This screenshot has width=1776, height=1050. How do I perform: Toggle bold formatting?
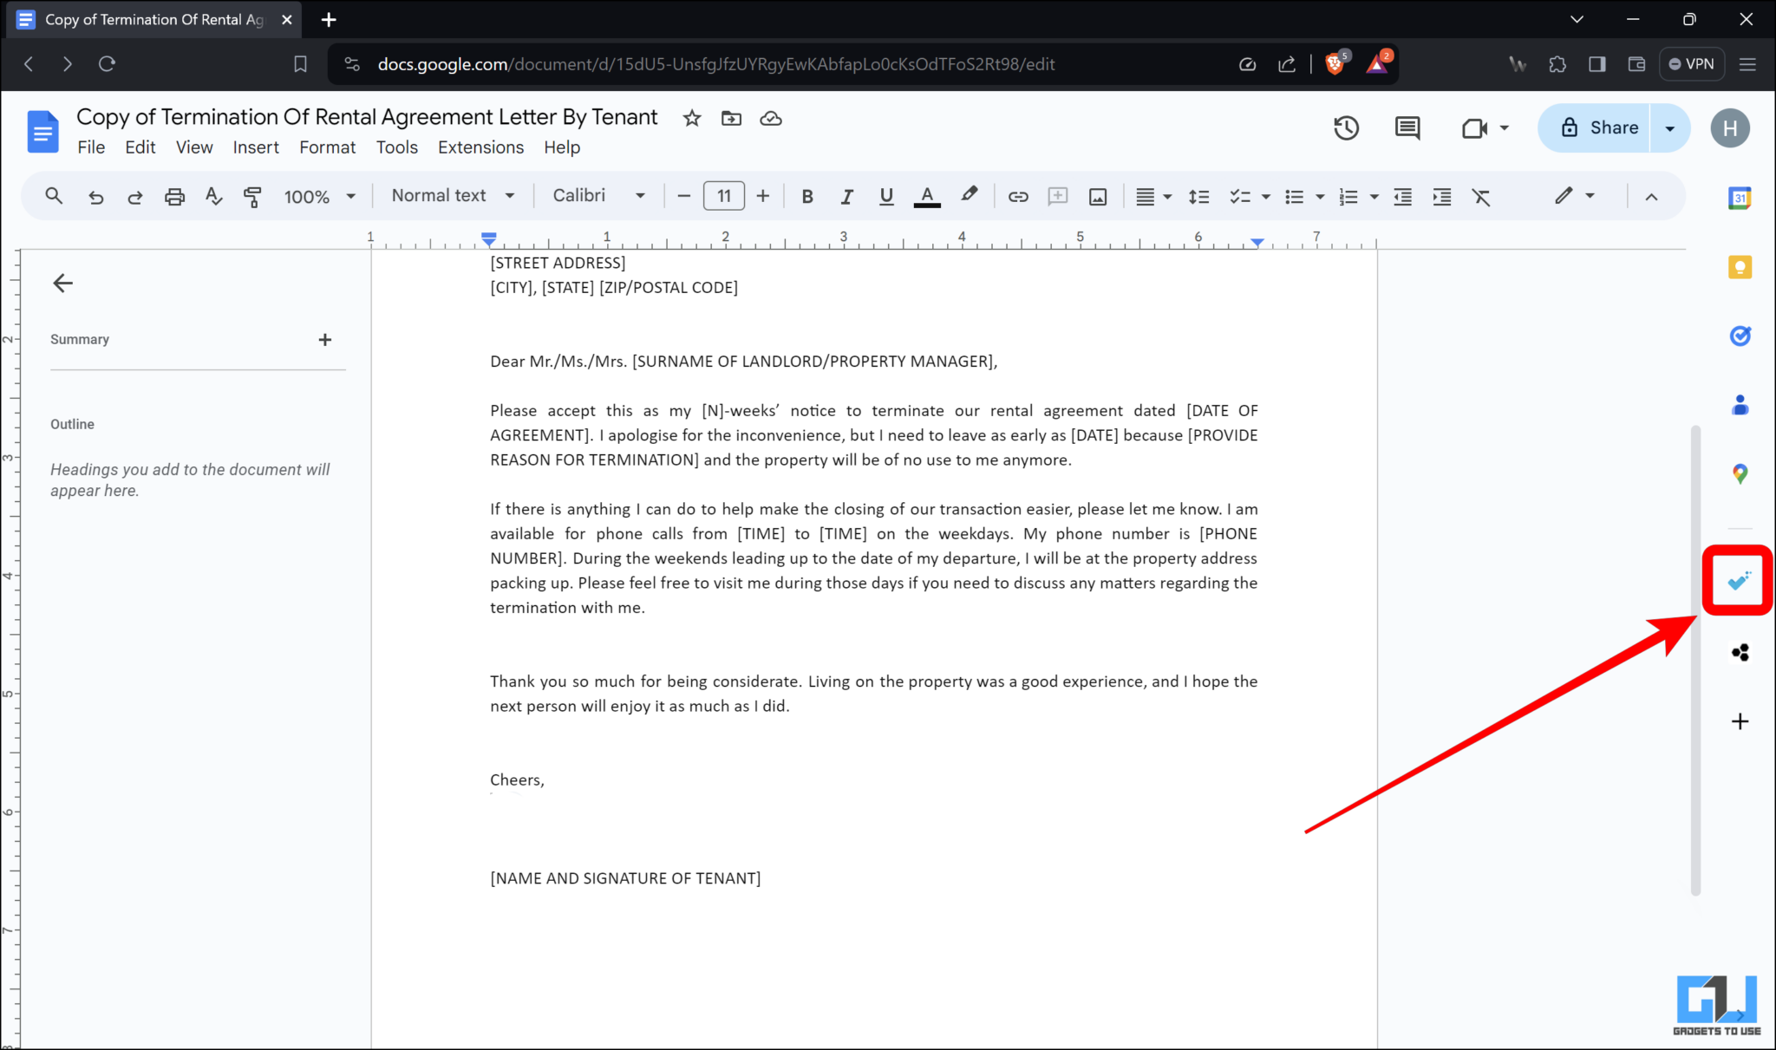point(806,196)
